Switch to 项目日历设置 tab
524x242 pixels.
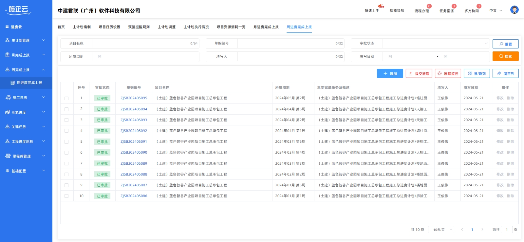coord(109,27)
